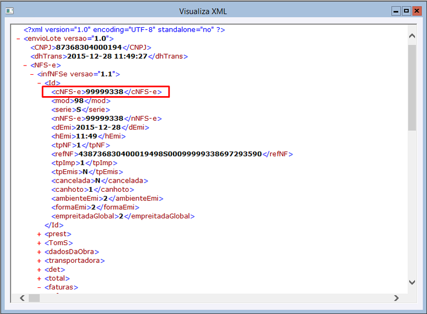
Task: Click the vertical scrollbar thumb
Action: point(412,88)
